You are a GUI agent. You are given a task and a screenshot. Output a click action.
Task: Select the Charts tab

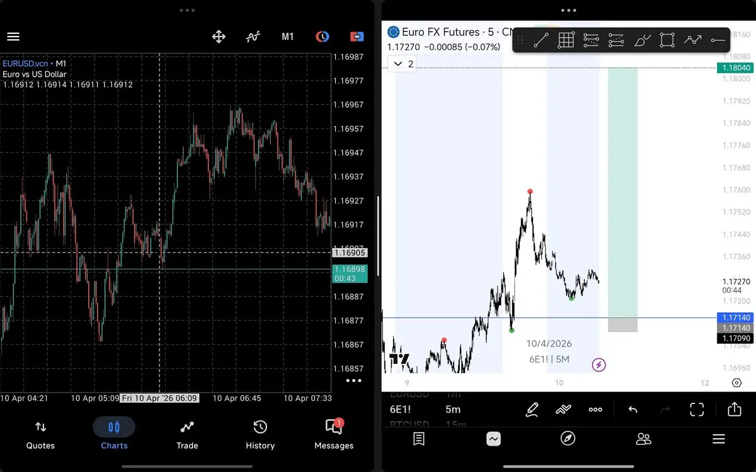click(x=114, y=435)
